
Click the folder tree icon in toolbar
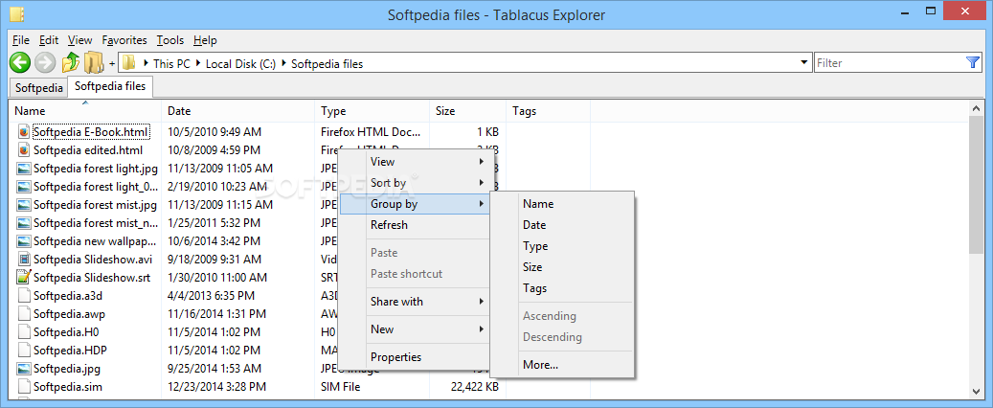coord(94,62)
